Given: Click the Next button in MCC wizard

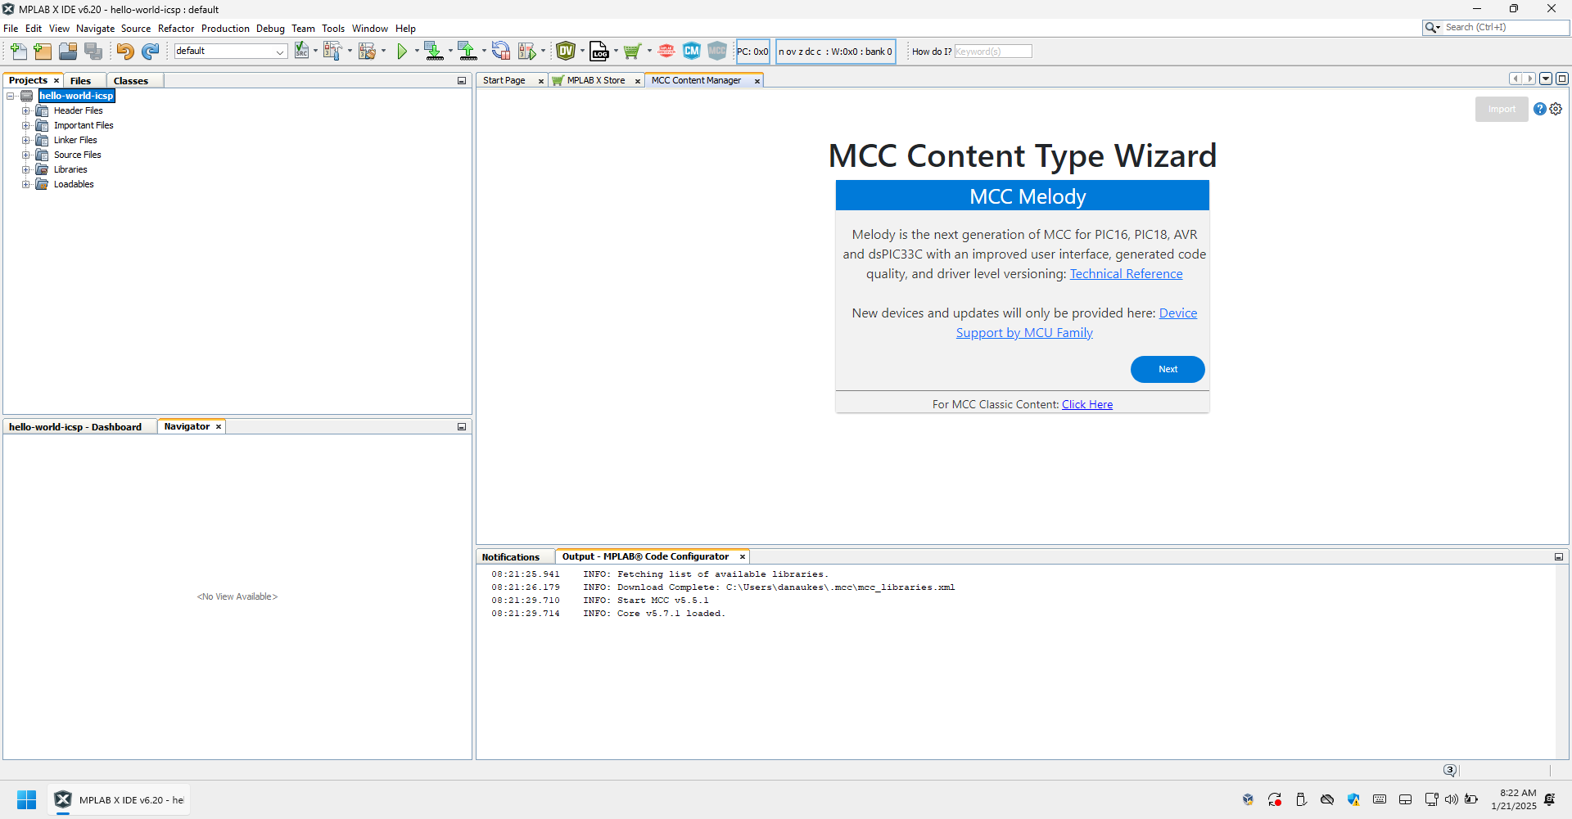Looking at the screenshot, I should pos(1168,369).
